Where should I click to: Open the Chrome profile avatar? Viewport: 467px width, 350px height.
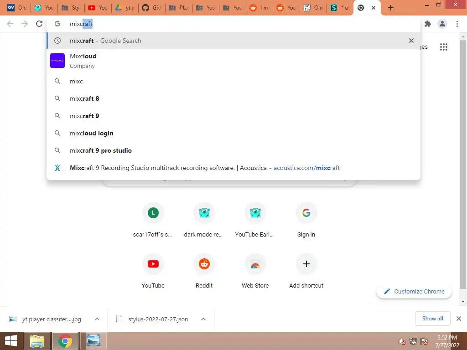click(442, 24)
